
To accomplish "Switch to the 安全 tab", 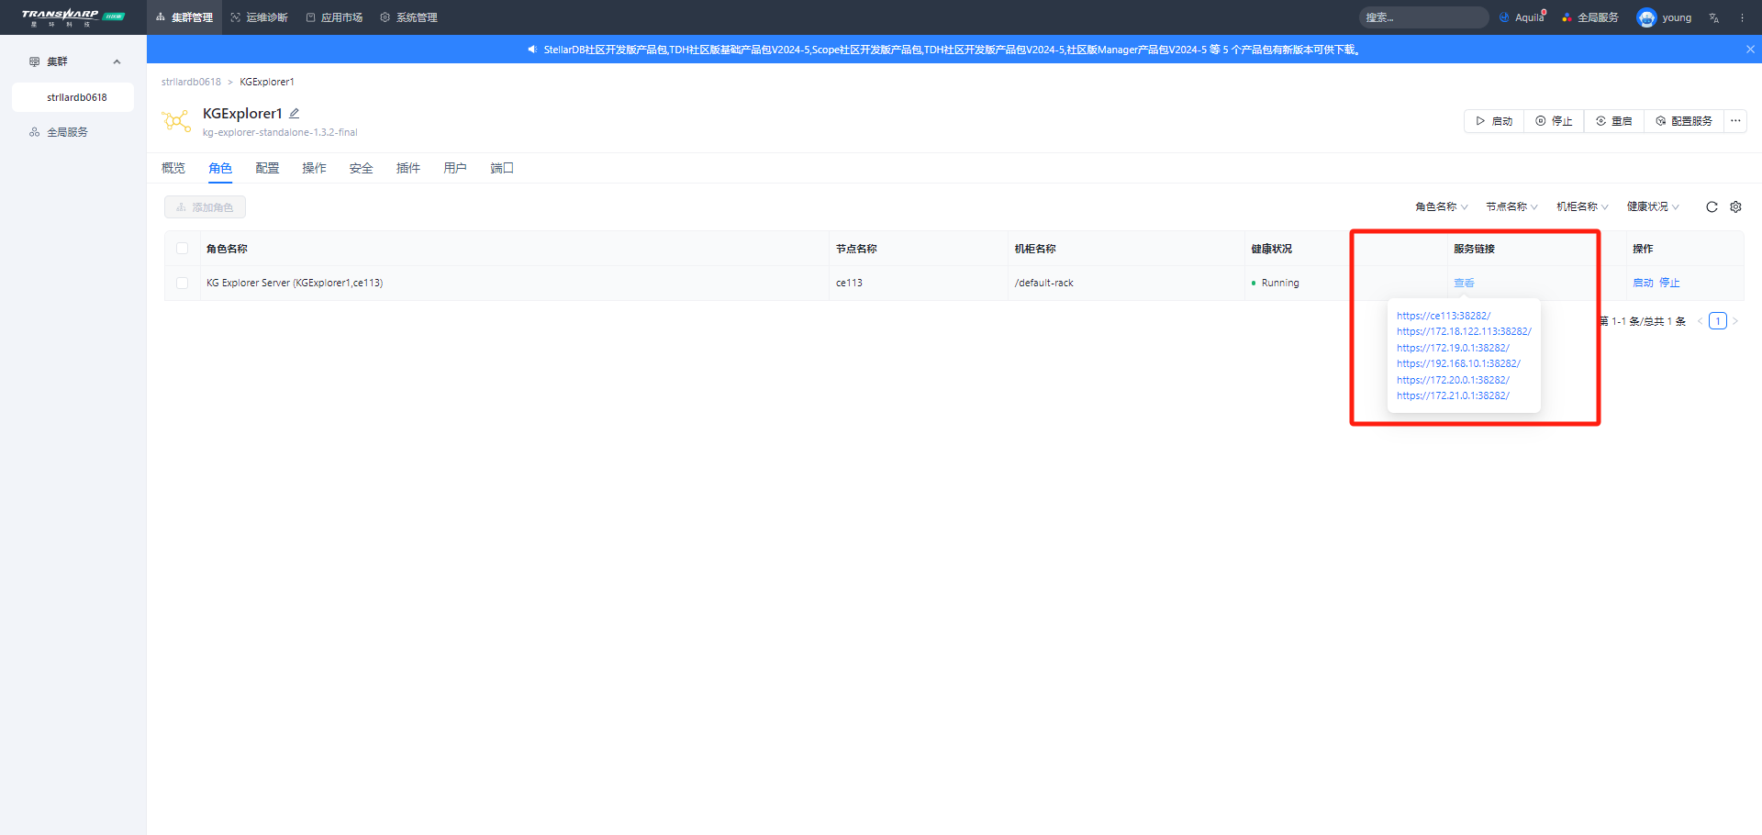I will 362,168.
